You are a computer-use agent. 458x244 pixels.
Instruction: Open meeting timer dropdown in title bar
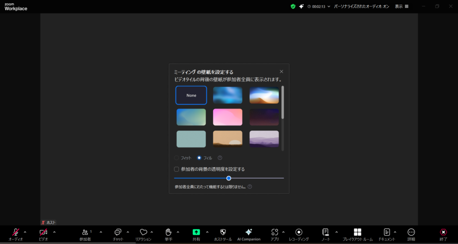point(329,7)
